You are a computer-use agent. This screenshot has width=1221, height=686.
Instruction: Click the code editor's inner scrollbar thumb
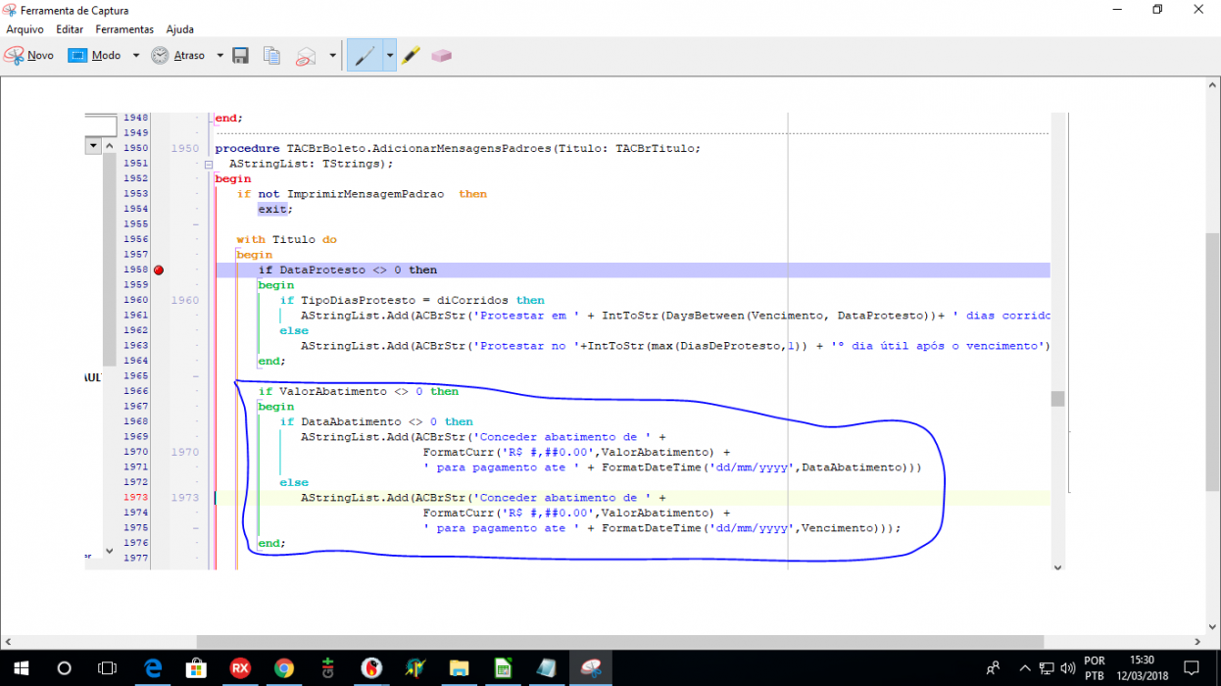(x=1057, y=398)
